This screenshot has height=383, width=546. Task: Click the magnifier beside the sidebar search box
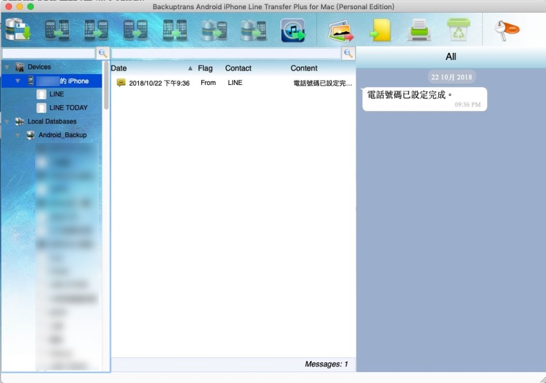click(x=103, y=53)
